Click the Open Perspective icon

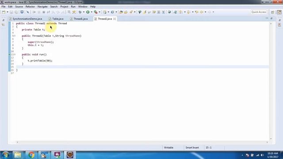coord(273,12)
